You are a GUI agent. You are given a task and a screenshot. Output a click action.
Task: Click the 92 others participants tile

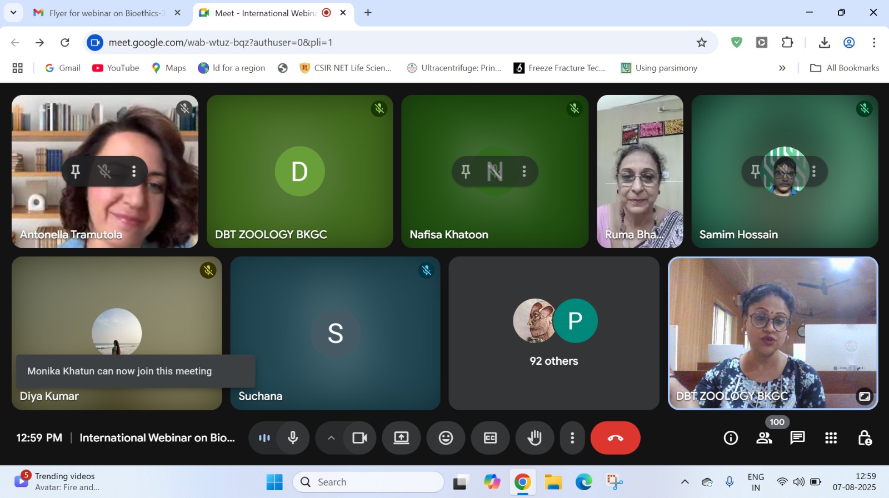(554, 333)
